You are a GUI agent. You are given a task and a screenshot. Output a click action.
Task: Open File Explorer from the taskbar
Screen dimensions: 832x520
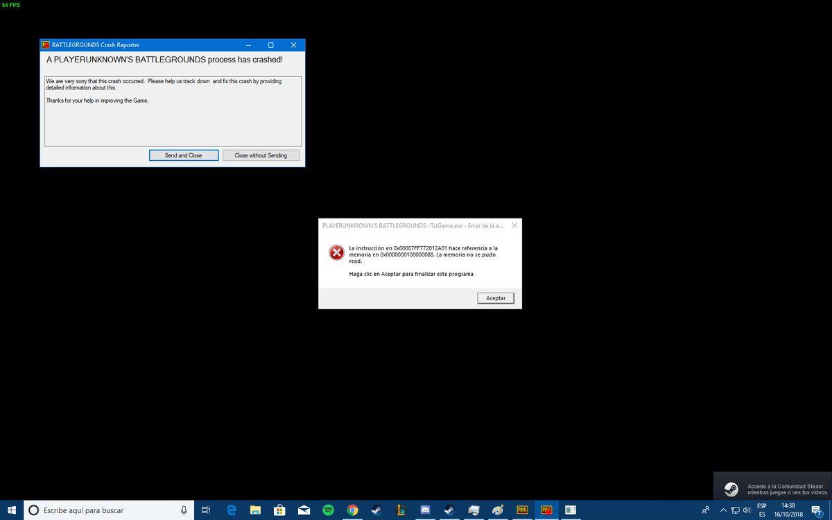point(256,510)
